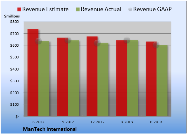Click the 'ManTech International' chart title
187x134 pixels.
50,129
